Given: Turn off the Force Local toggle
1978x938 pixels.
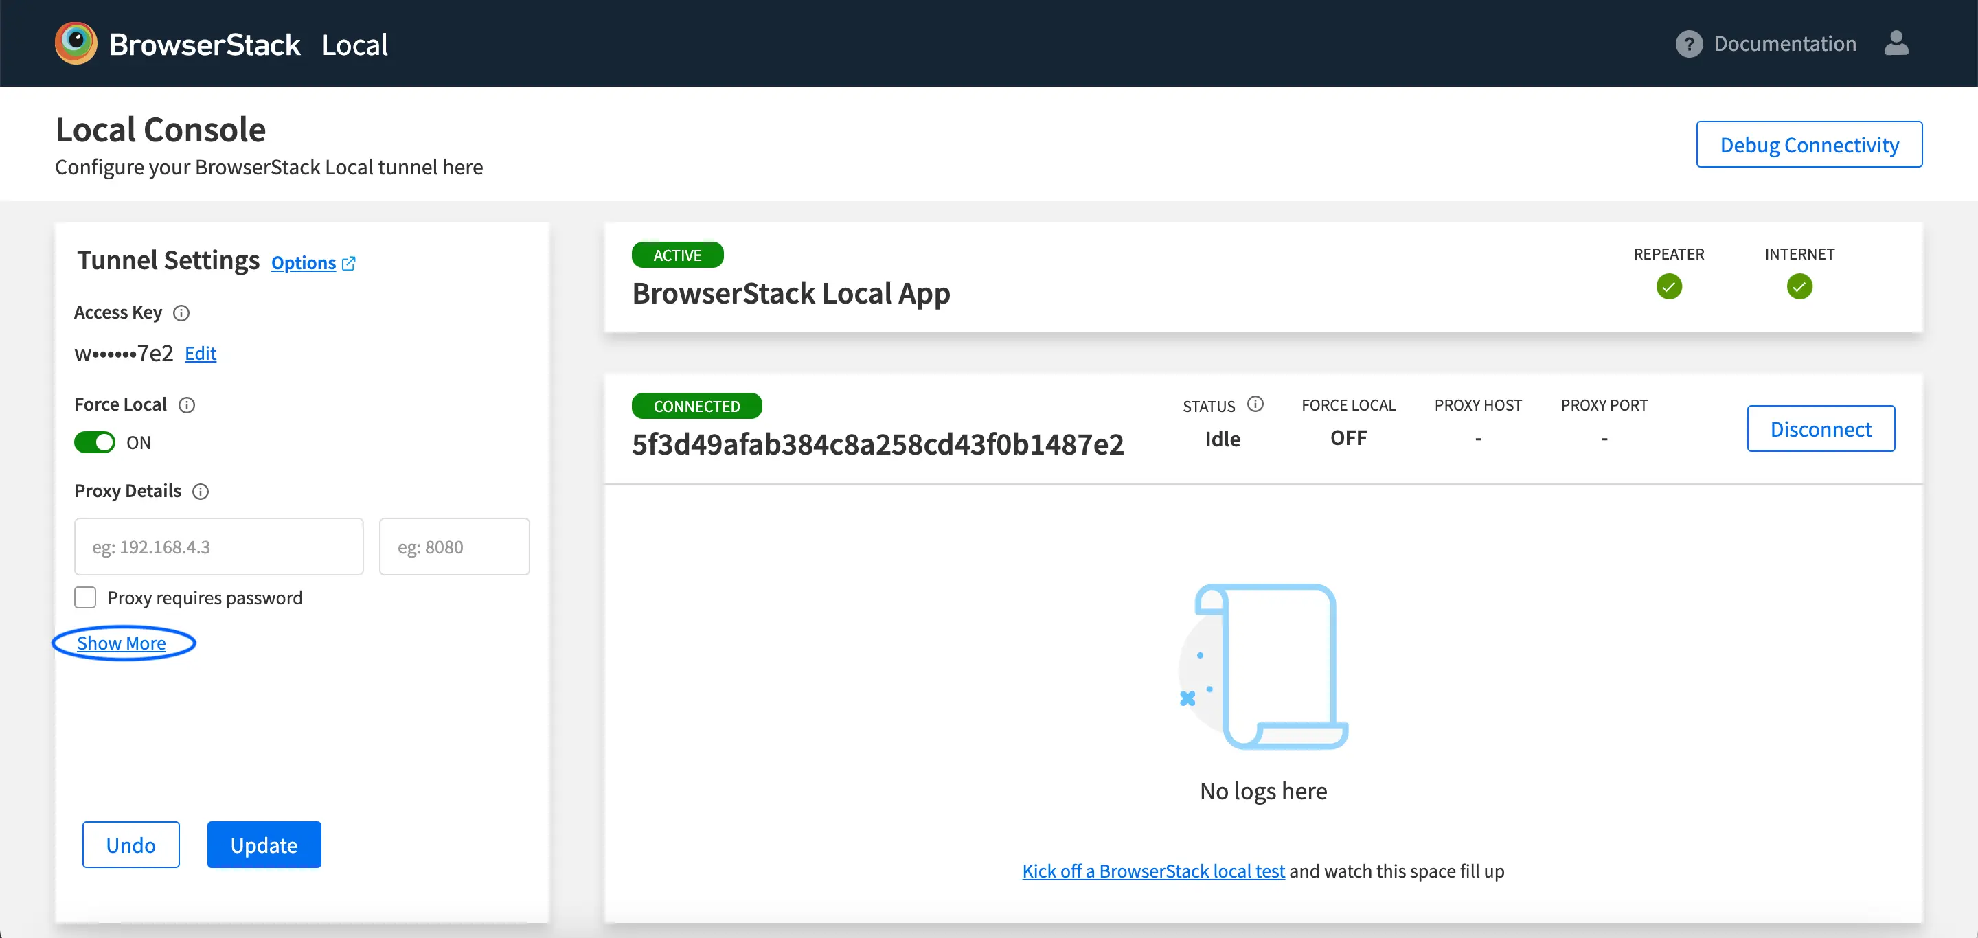Looking at the screenshot, I should pos(95,443).
